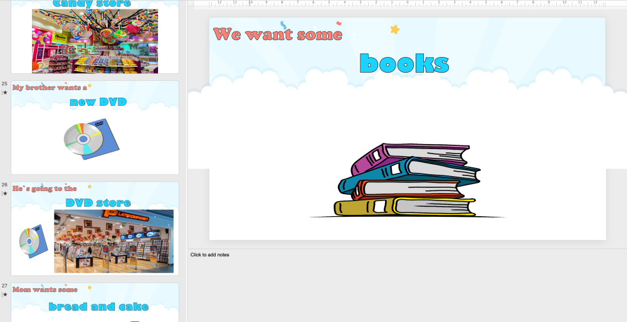The width and height of the screenshot is (627, 322).
Task: Click 'bread and cake' text in slide 27 thumbnail
Action: point(98,307)
